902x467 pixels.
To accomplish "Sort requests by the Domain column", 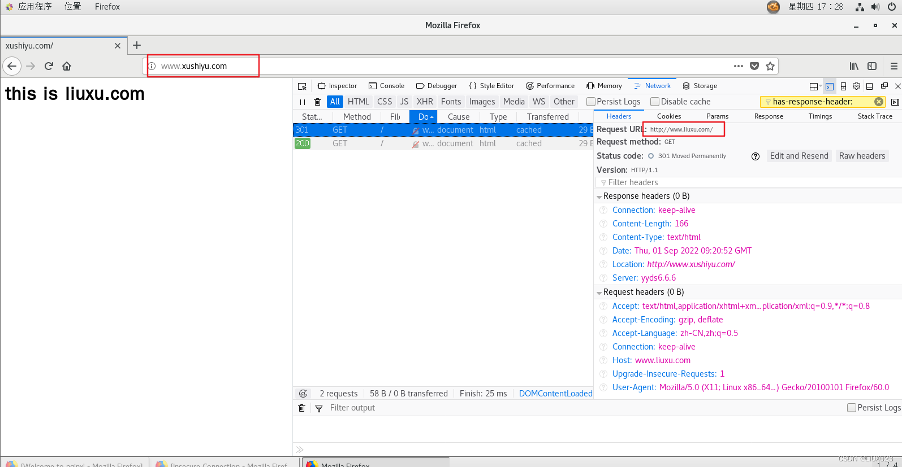I will click(424, 117).
